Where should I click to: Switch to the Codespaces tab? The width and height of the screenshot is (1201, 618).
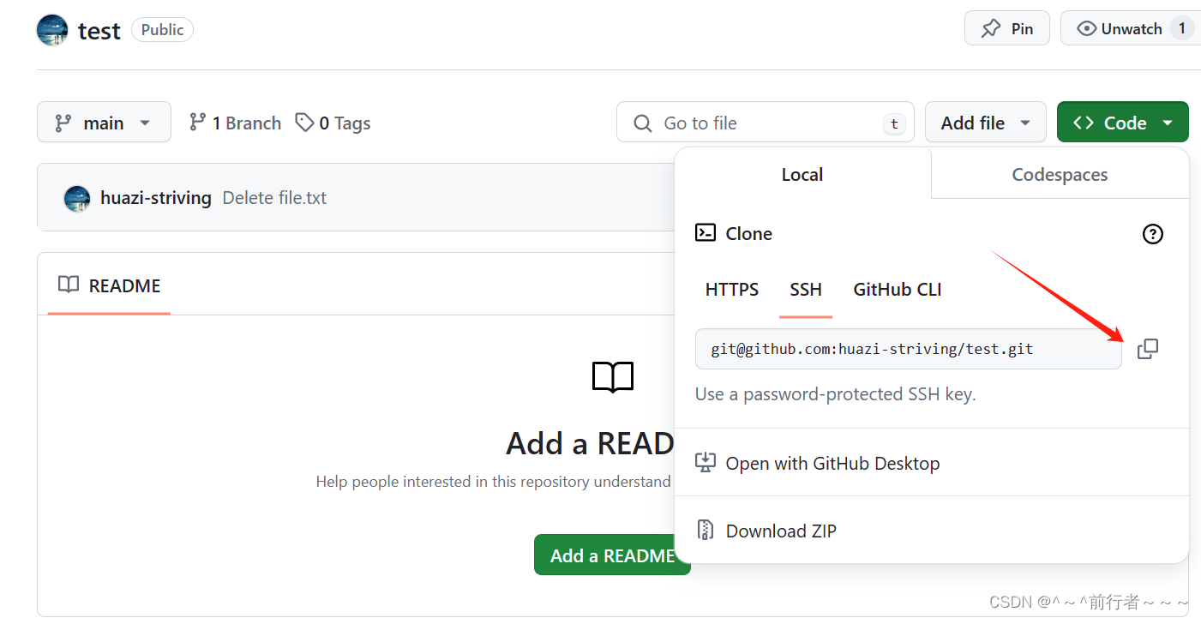1060,174
